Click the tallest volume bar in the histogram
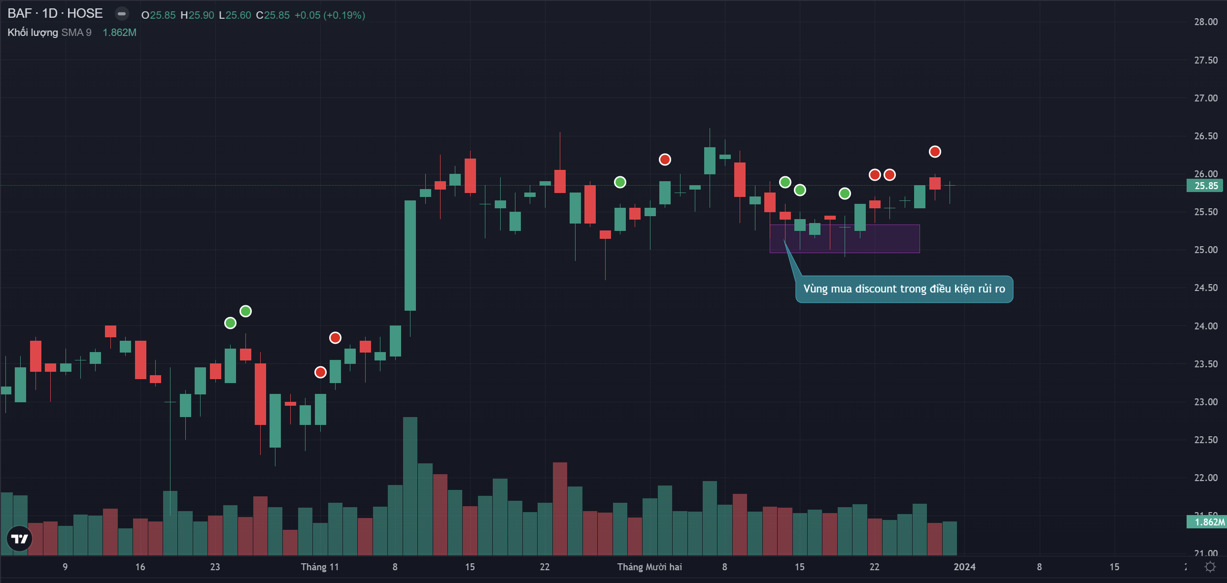The image size is (1227, 583). (410, 486)
